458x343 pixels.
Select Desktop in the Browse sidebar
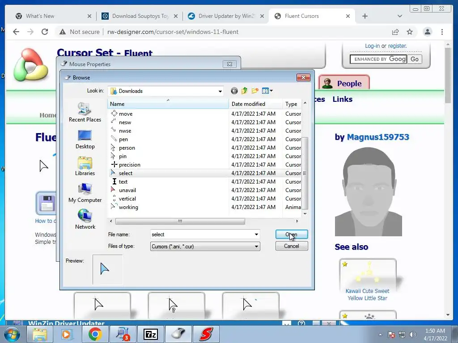tap(85, 139)
